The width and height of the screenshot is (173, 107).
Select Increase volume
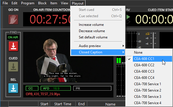point(98,25)
